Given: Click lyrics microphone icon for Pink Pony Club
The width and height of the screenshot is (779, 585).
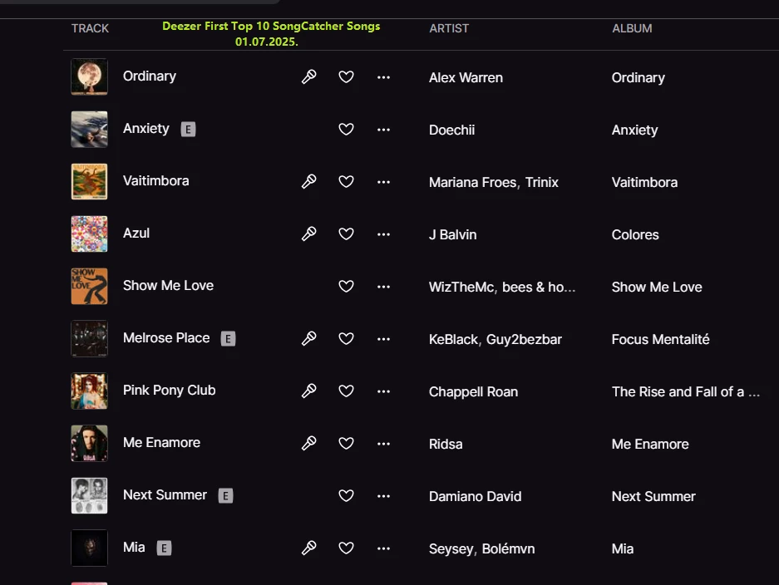Looking at the screenshot, I should (x=308, y=391).
